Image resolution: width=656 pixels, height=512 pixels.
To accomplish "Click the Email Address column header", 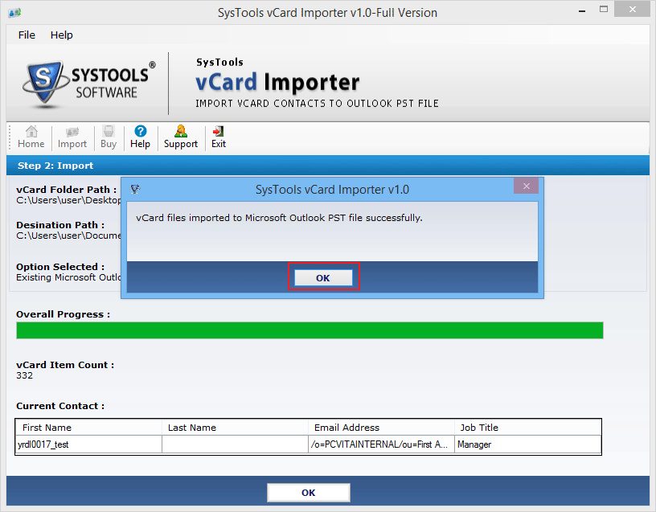I will (381, 428).
